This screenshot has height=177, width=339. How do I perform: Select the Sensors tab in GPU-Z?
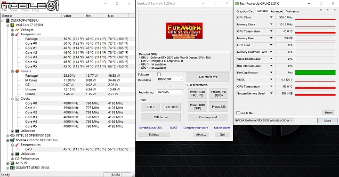pos(262,11)
